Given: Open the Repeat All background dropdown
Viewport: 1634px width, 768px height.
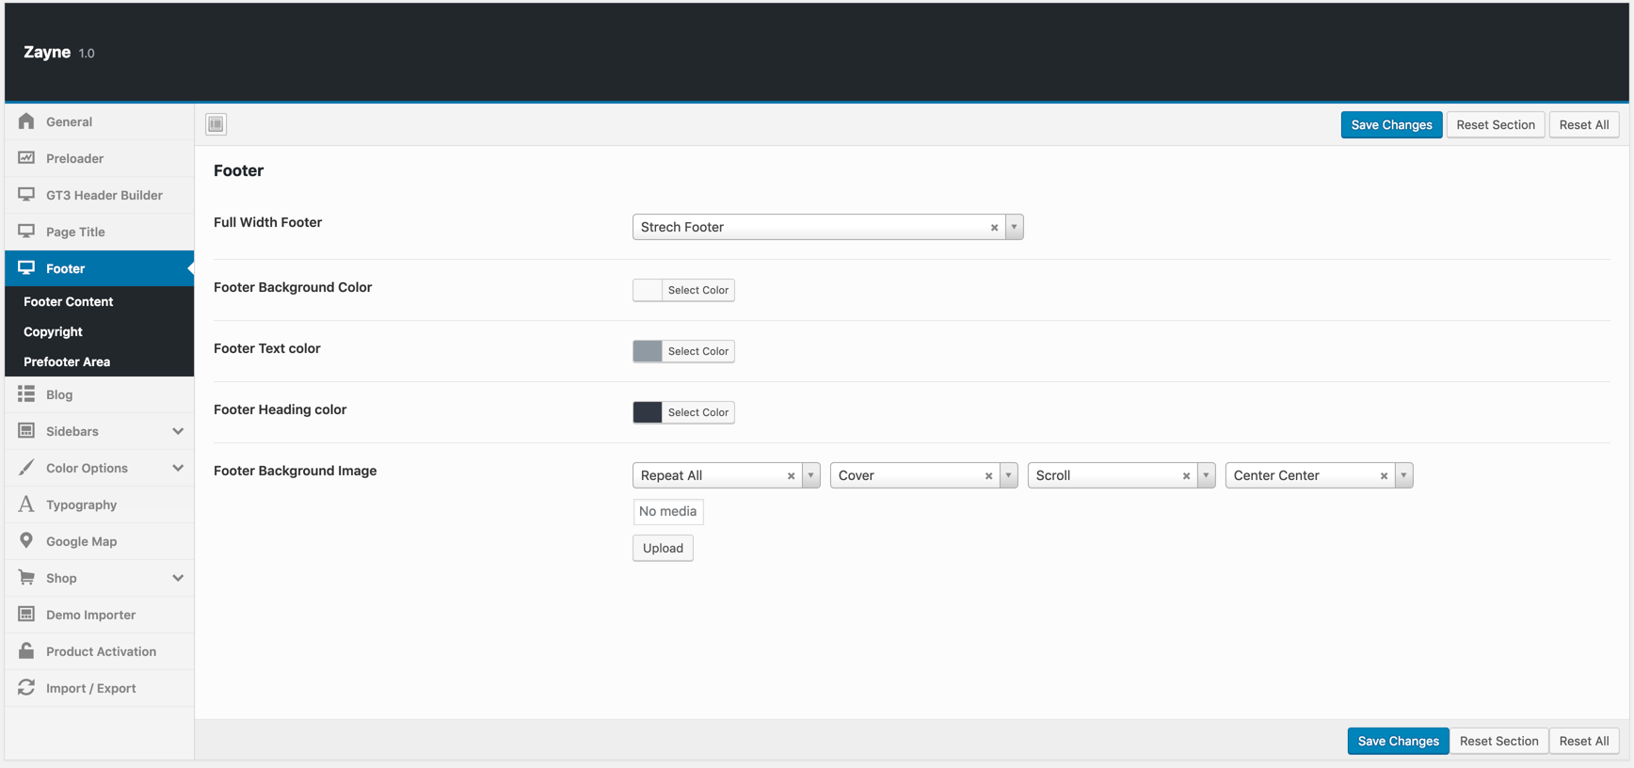Looking at the screenshot, I should (810, 475).
